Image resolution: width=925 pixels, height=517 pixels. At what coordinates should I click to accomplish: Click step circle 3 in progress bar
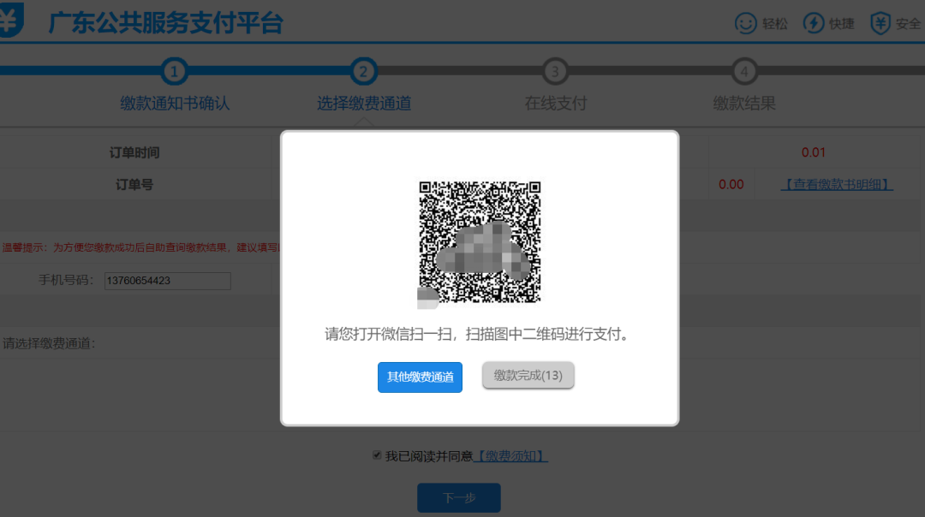point(554,72)
